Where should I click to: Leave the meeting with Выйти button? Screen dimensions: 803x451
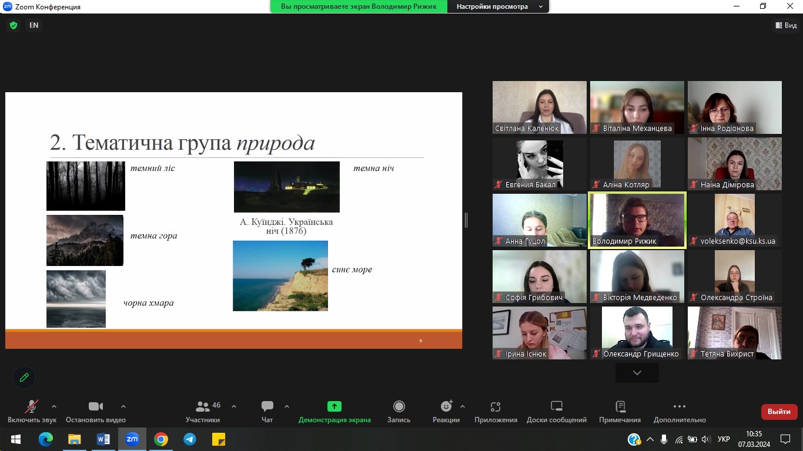779,412
